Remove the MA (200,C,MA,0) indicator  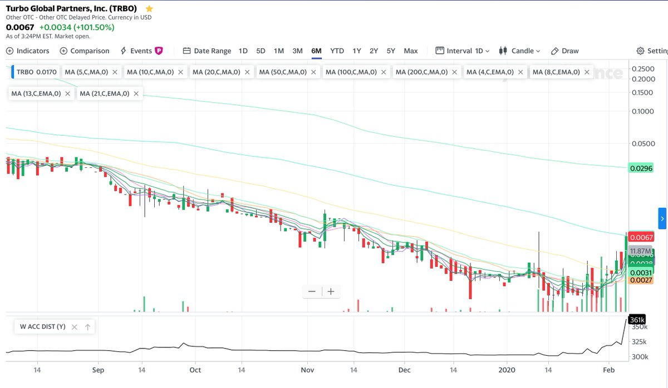point(453,72)
